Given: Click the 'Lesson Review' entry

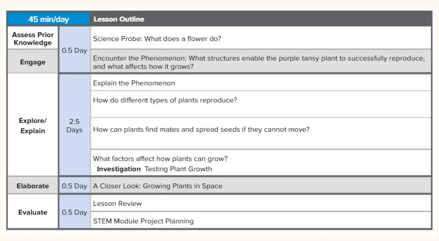Looking at the screenshot, I should [117, 204].
